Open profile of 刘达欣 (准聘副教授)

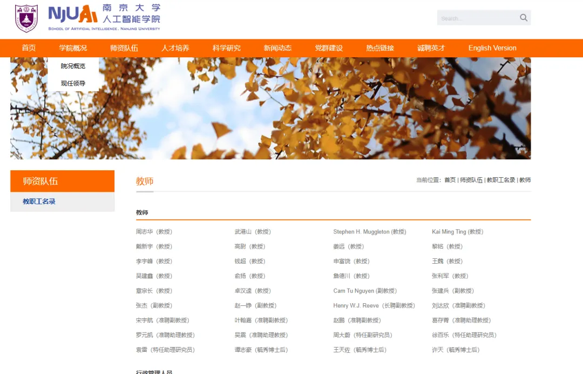(x=458, y=305)
